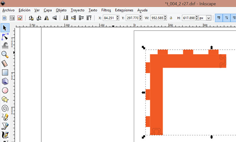Decrease the H value with spinner down
Image resolution: width=236 pixels, height=142 pixels.
196,19
